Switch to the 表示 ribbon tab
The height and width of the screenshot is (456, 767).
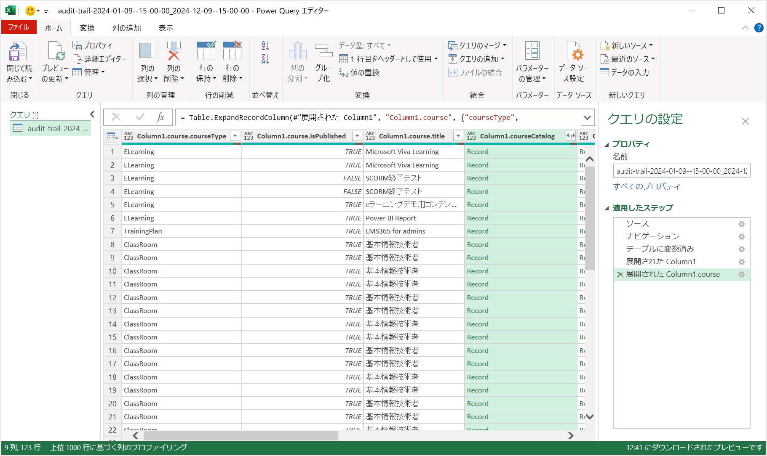pos(166,28)
